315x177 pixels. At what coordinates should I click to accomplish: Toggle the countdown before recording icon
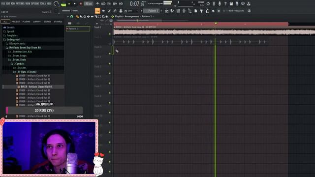pos(109,3)
